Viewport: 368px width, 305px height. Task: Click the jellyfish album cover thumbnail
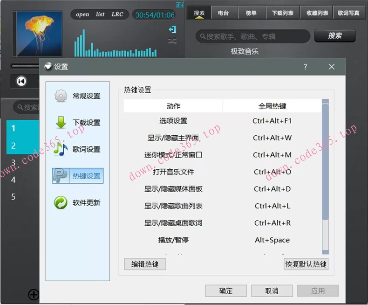(x=38, y=34)
